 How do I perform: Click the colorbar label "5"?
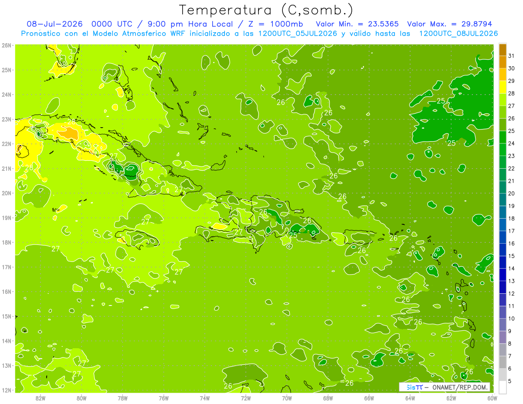(510, 381)
